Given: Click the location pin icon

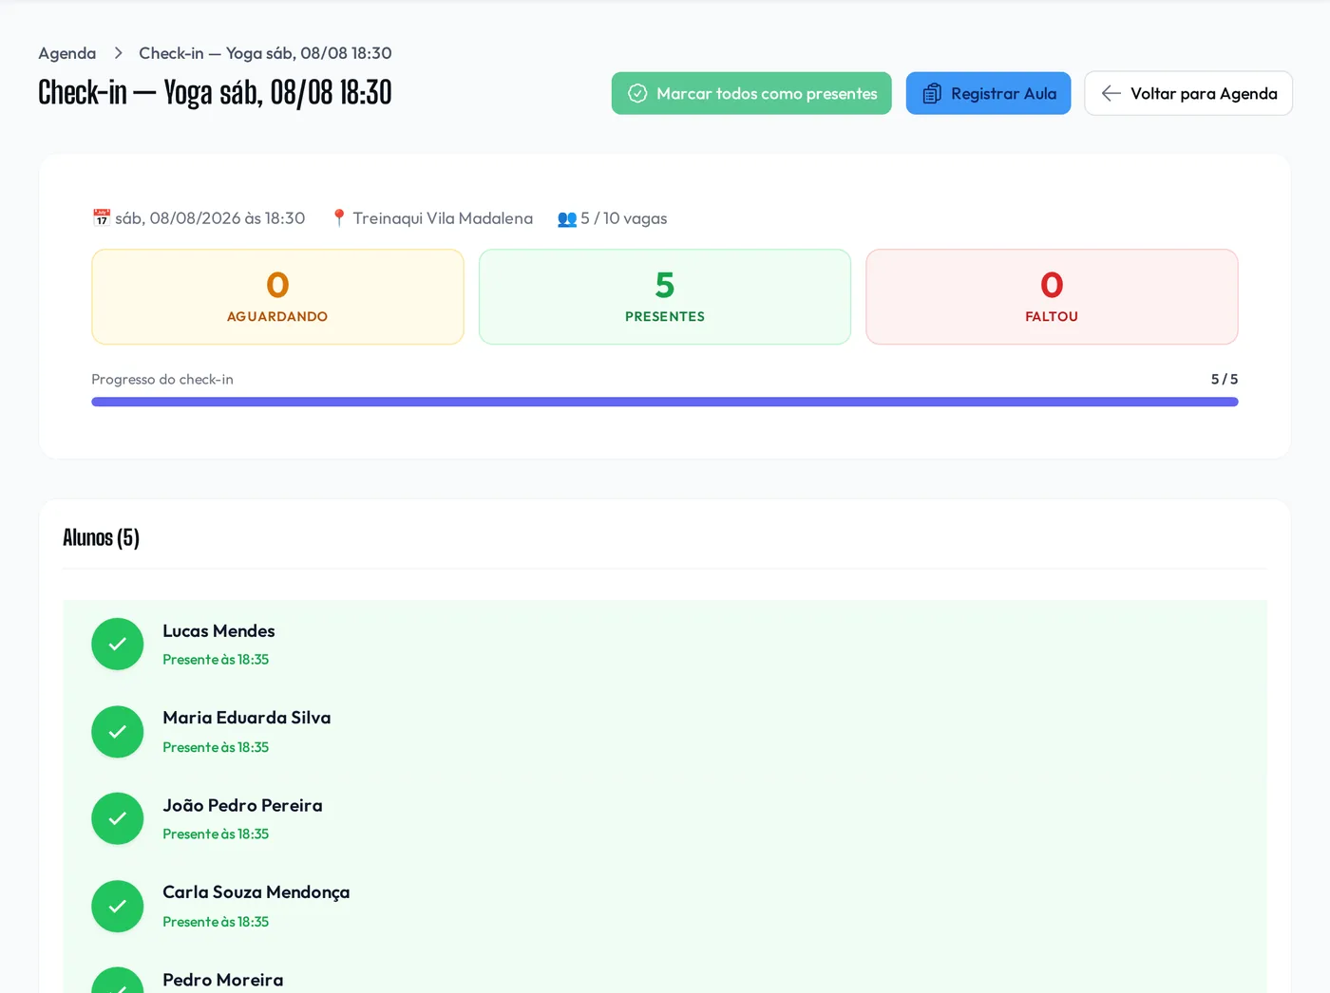Looking at the screenshot, I should point(339,218).
